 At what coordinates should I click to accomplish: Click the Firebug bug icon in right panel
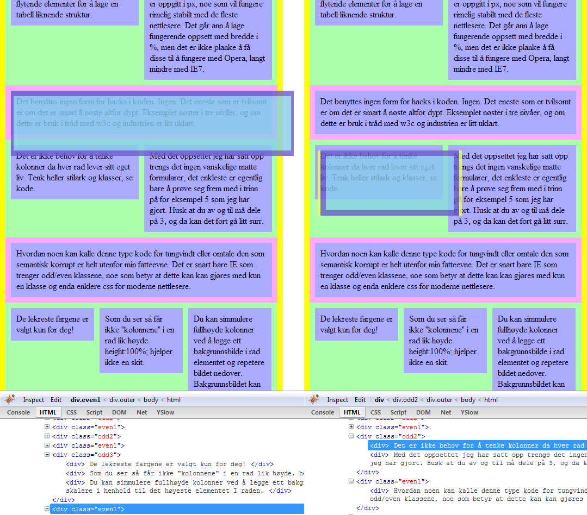pos(314,400)
